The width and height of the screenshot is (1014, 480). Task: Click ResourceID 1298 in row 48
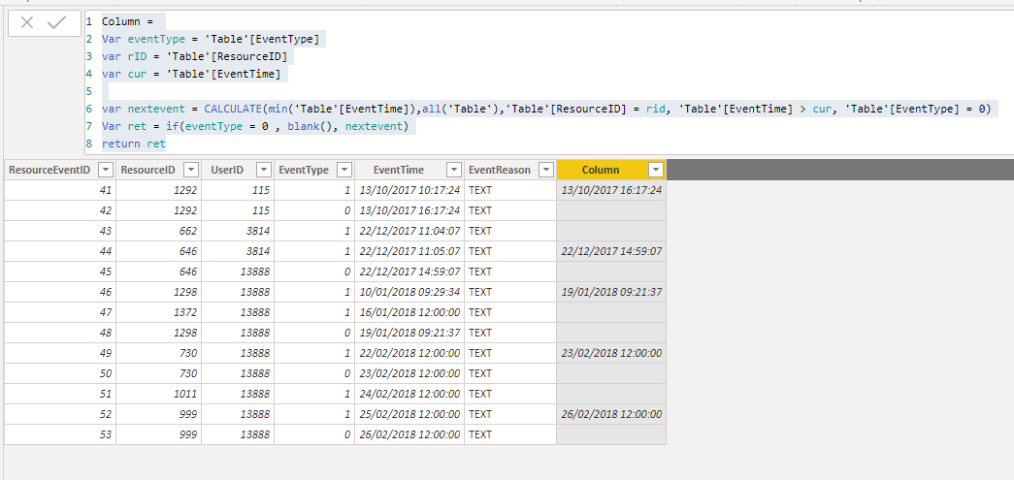[x=159, y=333]
